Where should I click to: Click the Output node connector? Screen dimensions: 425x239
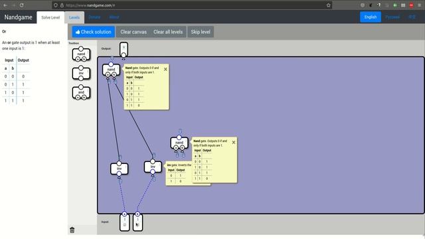tap(124, 55)
